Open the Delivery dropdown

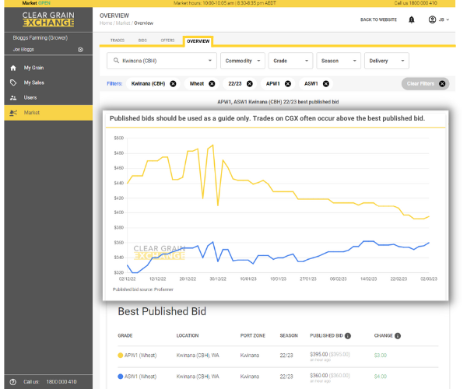[386, 61]
